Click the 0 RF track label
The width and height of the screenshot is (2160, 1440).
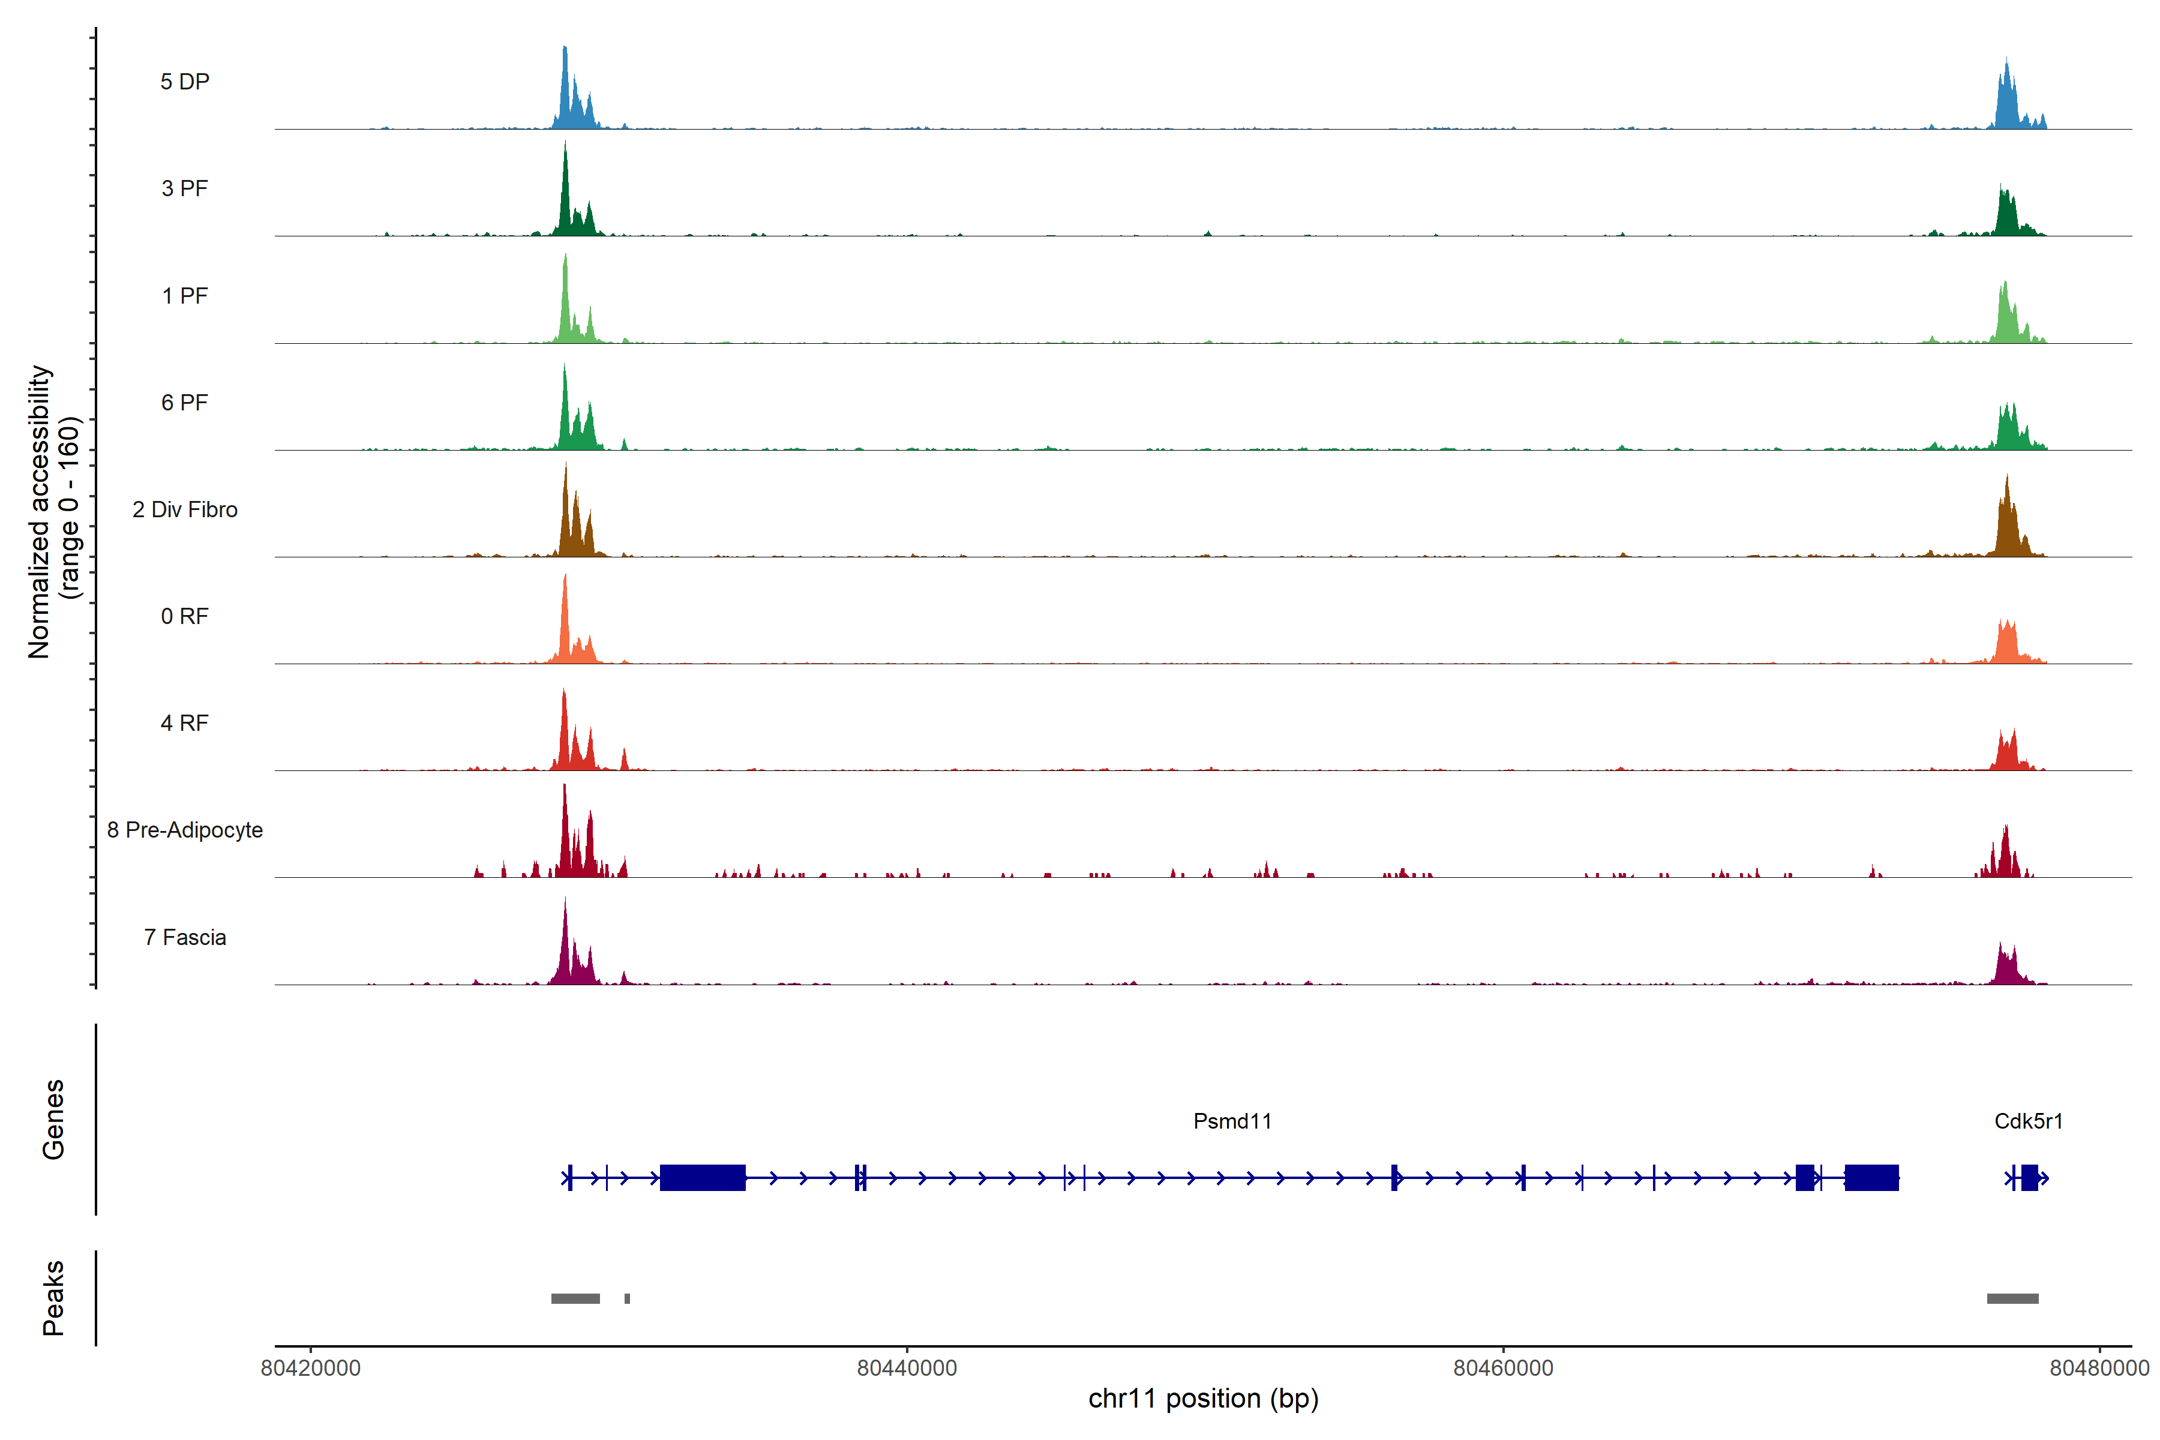coord(185,616)
